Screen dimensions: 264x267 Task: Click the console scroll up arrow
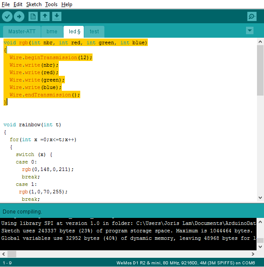260,222
